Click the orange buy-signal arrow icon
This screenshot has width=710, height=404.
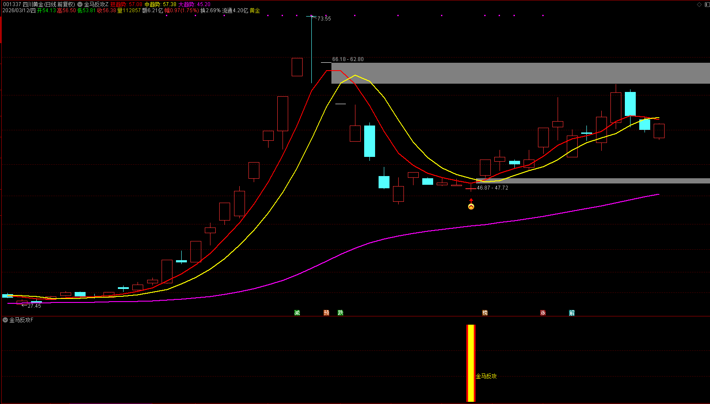471,206
